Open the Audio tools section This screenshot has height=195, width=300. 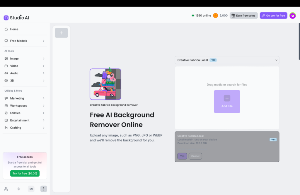pos(25,73)
